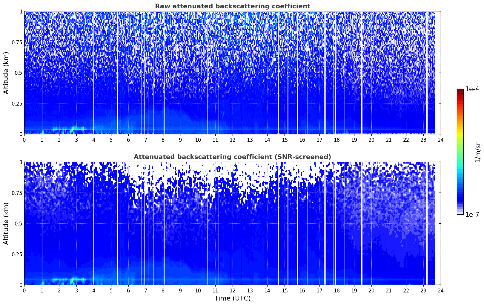This screenshot has height=305, width=484.
Task: Select hour 18 tick on the bottom plot
Action: coord(337,291)
